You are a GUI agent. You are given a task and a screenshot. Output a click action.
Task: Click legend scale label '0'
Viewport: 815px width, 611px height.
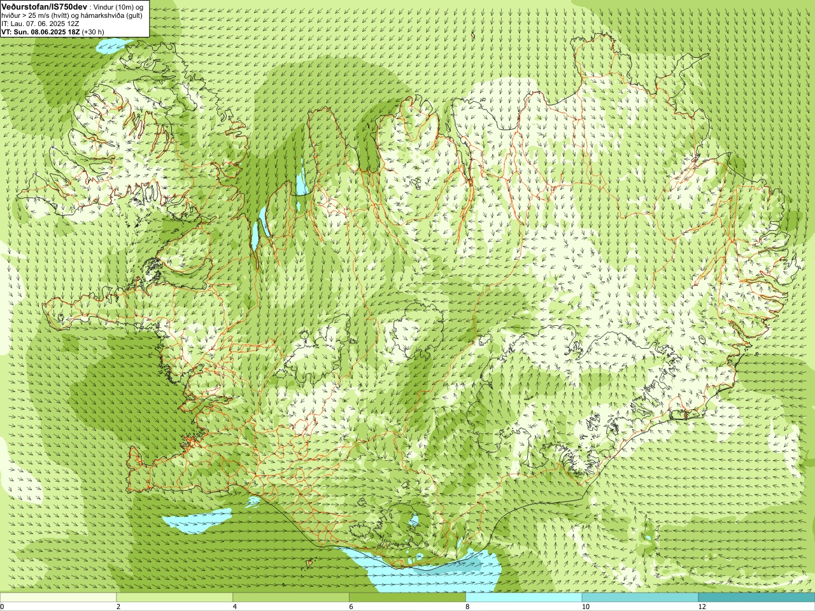tap(3, 607)
